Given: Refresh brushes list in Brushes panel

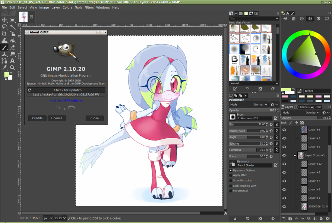Looking at the screenshot, I should click(273, 89).
